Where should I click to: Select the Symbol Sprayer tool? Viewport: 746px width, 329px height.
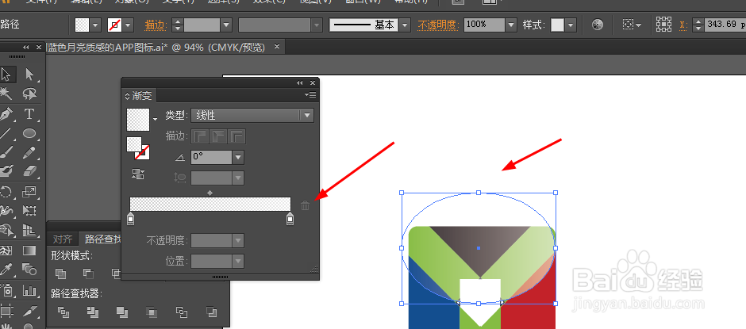point(6,290)
